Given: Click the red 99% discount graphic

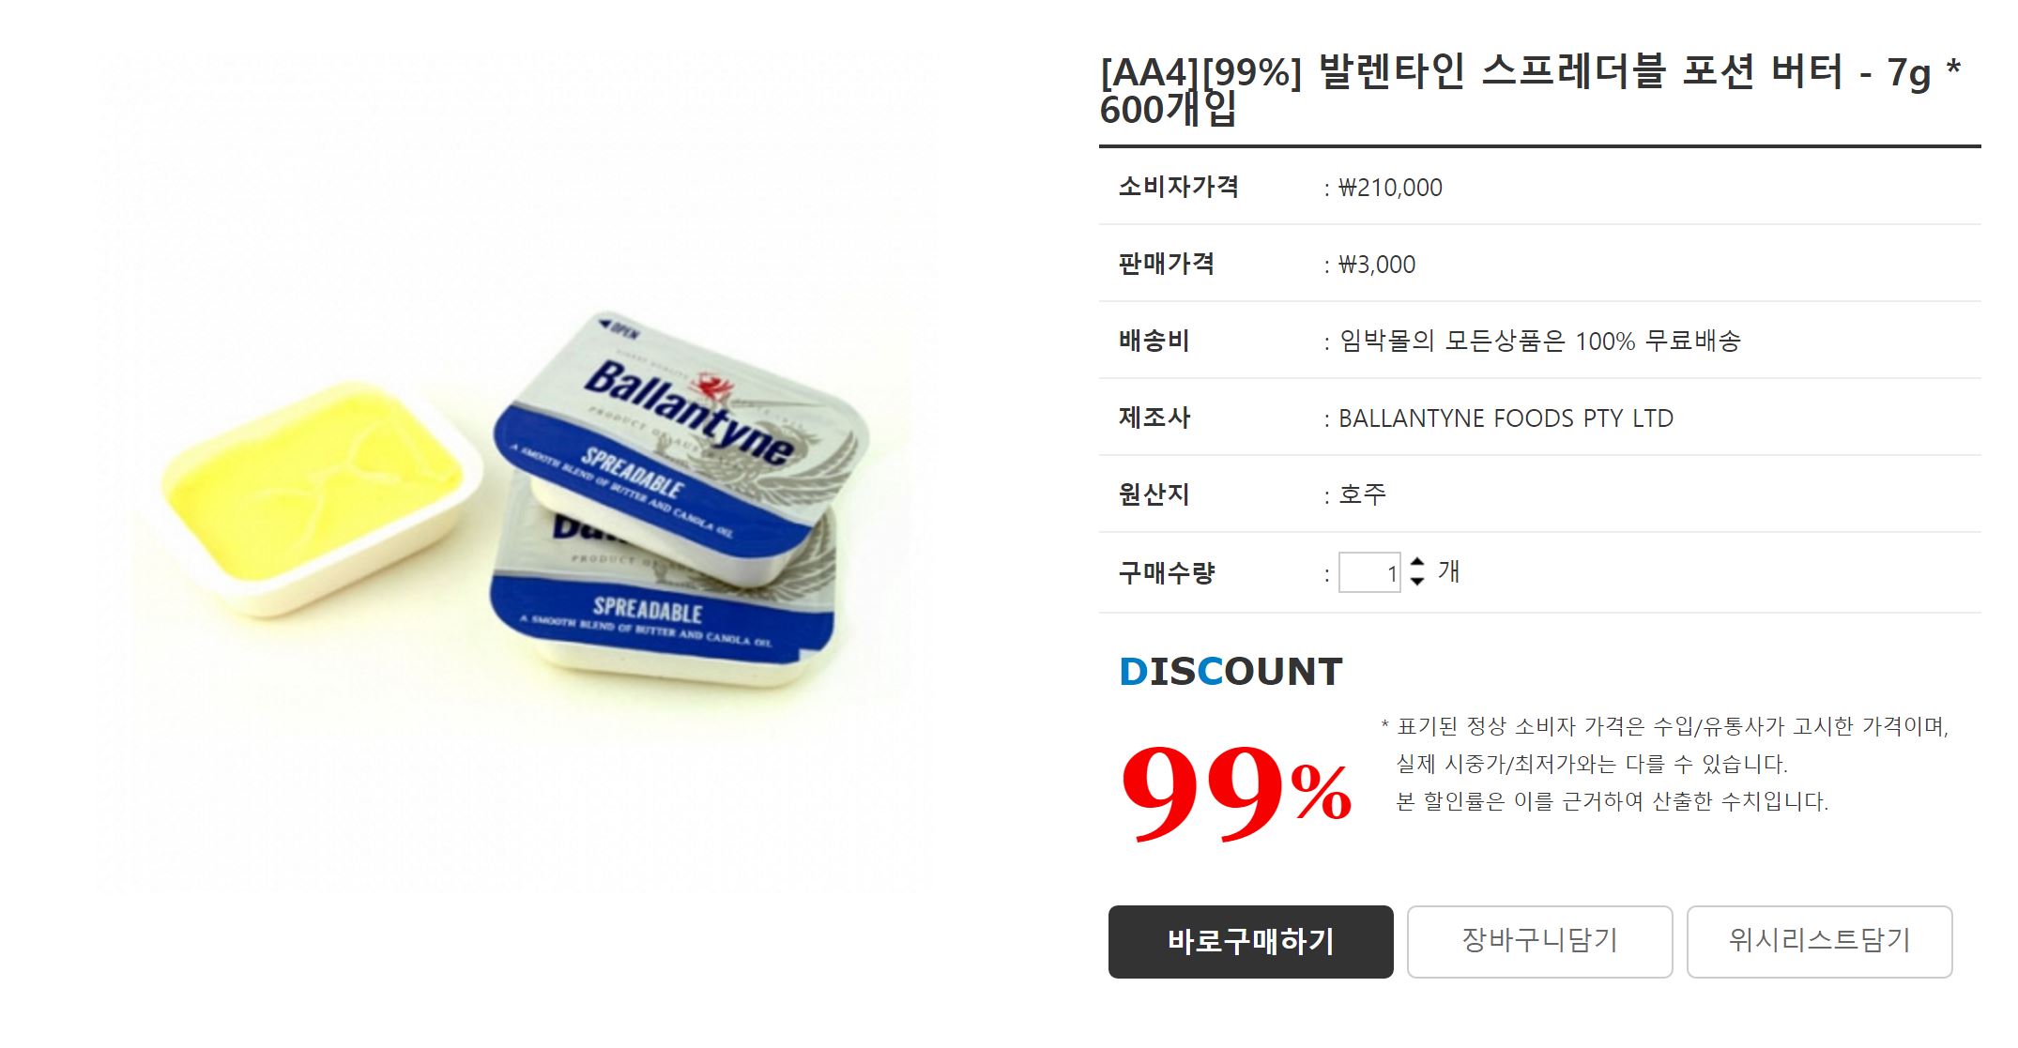Looking at the screenshot, I should (x=1234, y=791).
